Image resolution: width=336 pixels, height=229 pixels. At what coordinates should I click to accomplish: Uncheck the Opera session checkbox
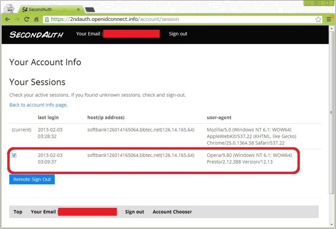pyautogui.click(x=14, y=155)
